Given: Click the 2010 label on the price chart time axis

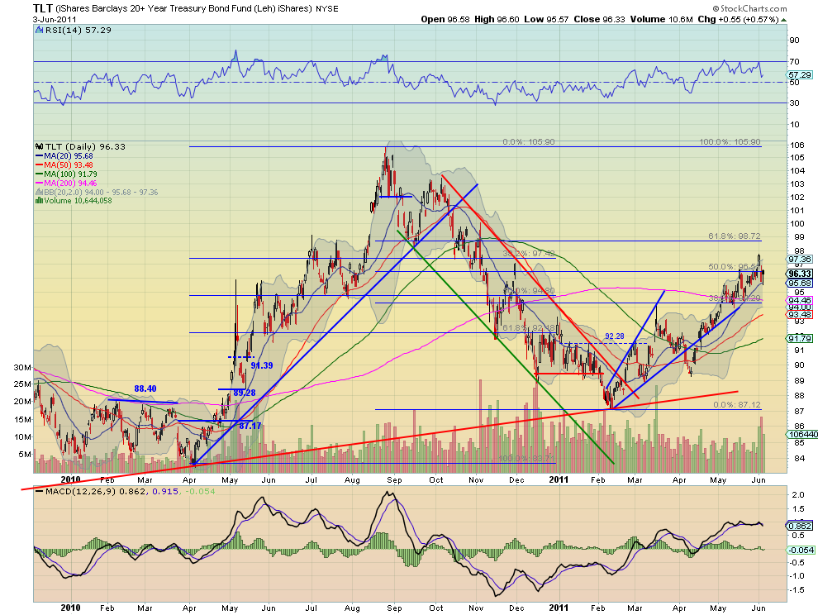Looking at the screenshot, I should click(70, 479).
